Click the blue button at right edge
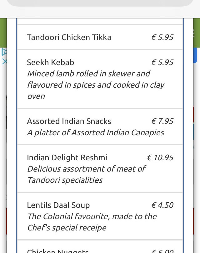Image resolution: width=200 pixels, height=253 pixels. point(195,55)
